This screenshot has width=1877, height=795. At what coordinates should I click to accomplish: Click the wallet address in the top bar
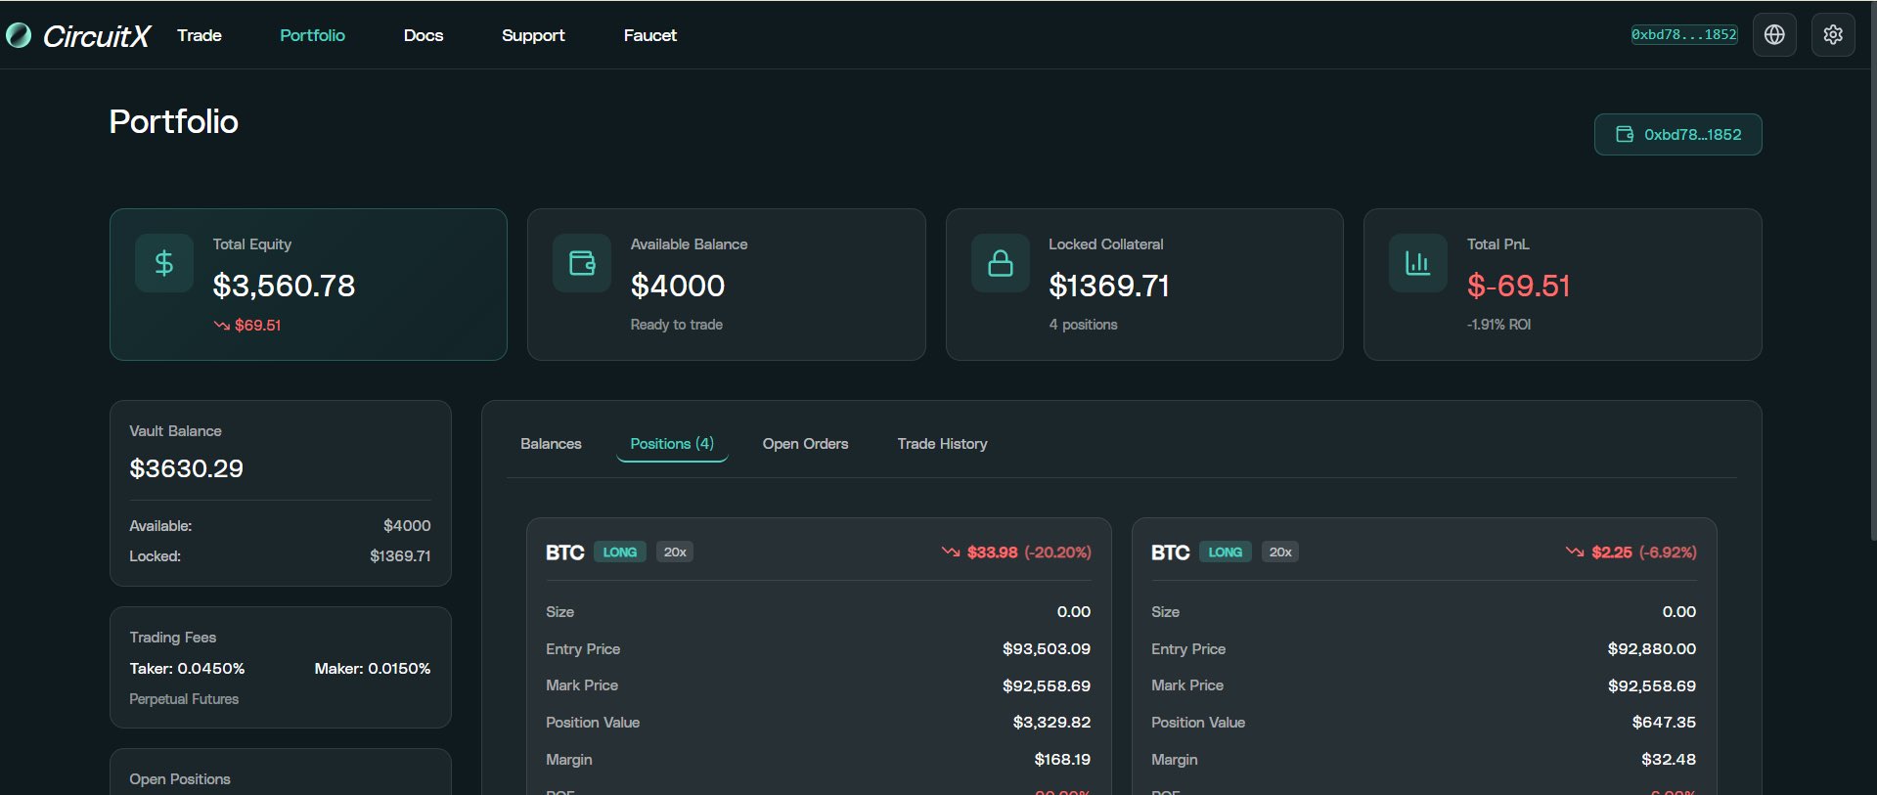click(x=1684, y=35)
